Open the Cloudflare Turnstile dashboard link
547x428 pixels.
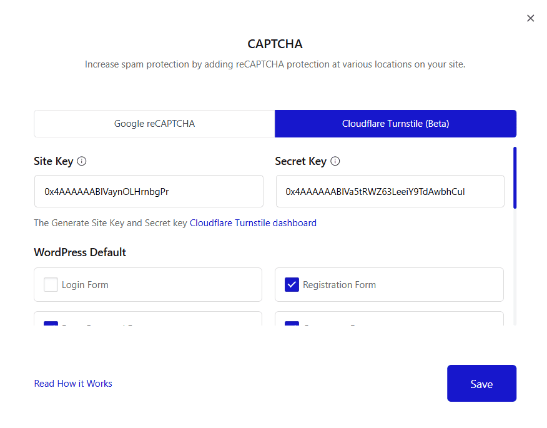[253, 223]
